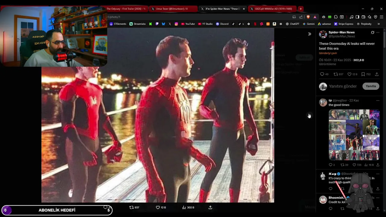Open more options for the Spider-Man News post
This screenshot has height=217, width=386.
(x=378, y=33)
